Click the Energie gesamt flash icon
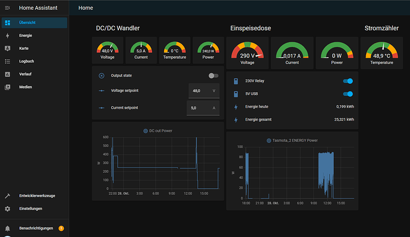 click(x=236, y=119)
